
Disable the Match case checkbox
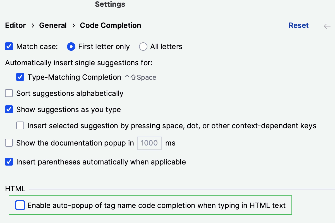tap(9, 46)
